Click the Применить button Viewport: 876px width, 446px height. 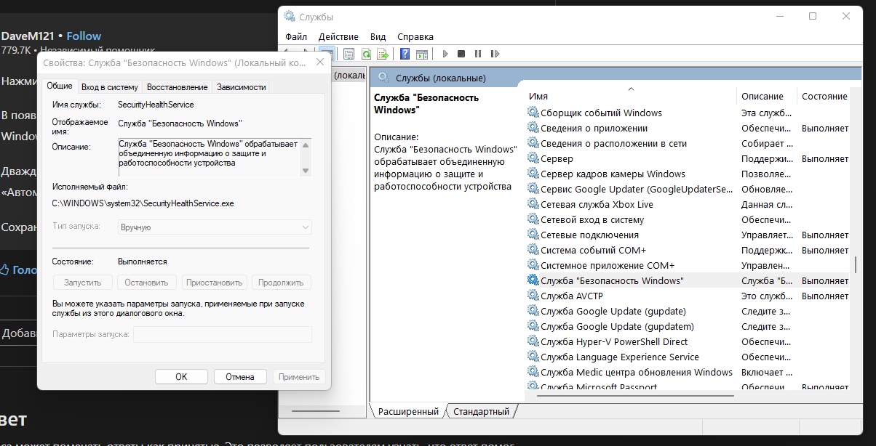click(x=299, y=376)
